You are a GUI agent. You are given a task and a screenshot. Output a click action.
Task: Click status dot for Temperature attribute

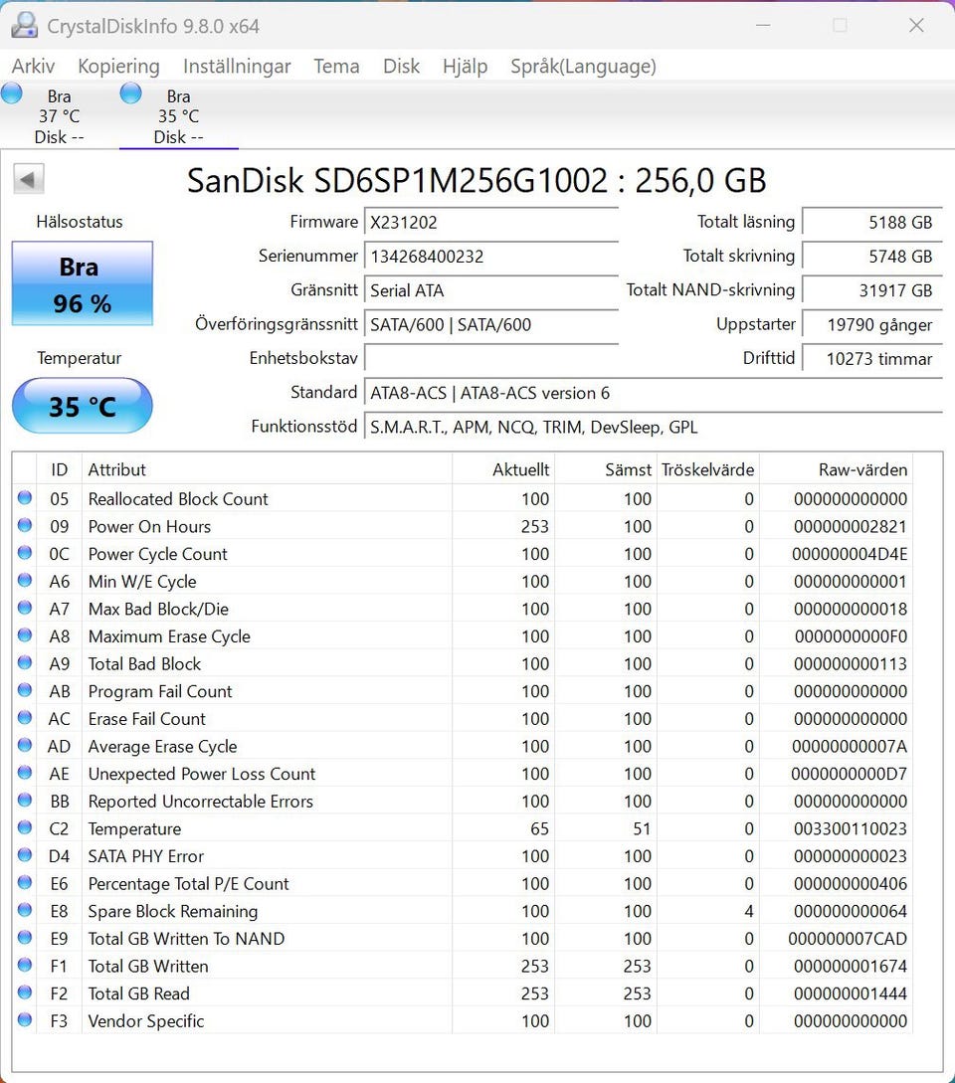point(25,827)
